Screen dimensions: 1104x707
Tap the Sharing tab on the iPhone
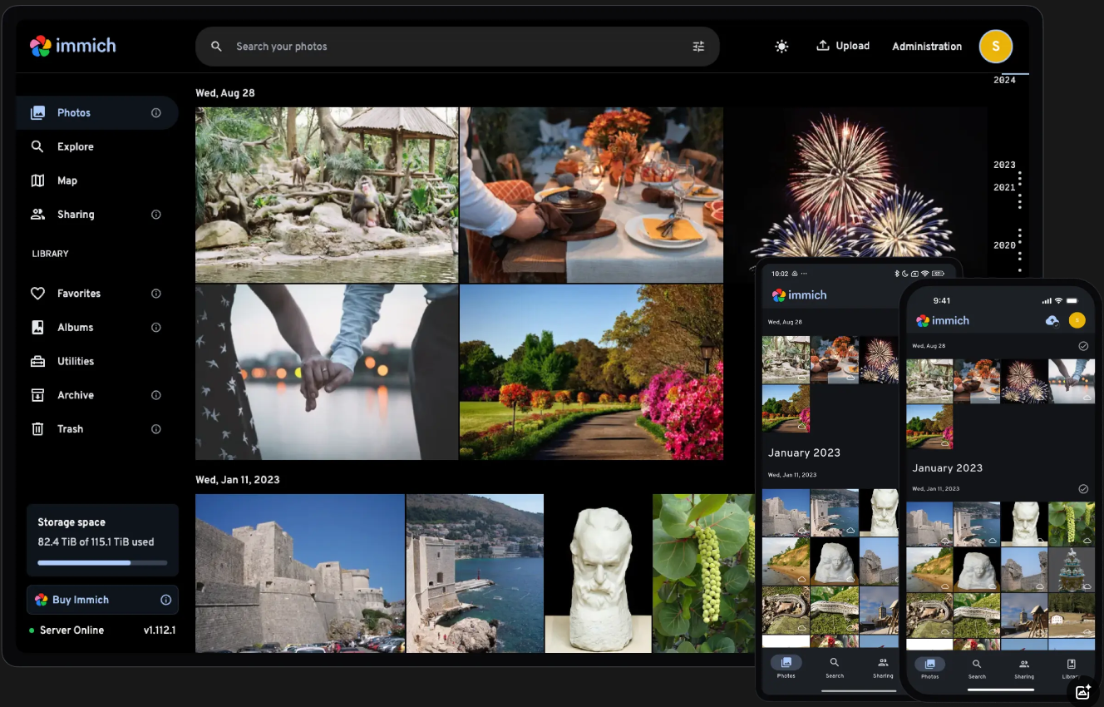pos(1024,668)
